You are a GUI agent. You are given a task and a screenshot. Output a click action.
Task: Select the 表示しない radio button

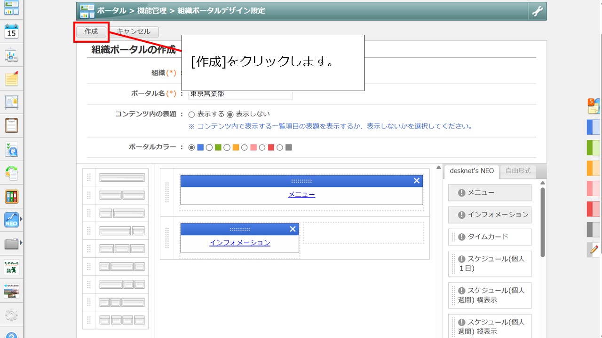pos(230,115)
